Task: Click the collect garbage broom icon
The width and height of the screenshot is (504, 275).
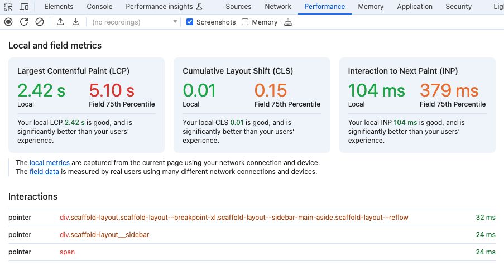Action: point(288,22)
